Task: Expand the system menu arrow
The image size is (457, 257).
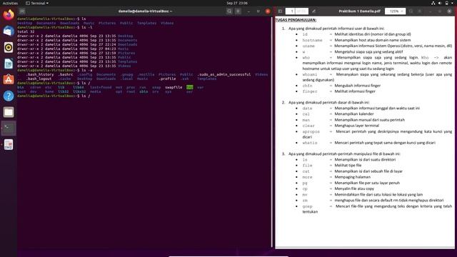Action: (x=453, y=3)
